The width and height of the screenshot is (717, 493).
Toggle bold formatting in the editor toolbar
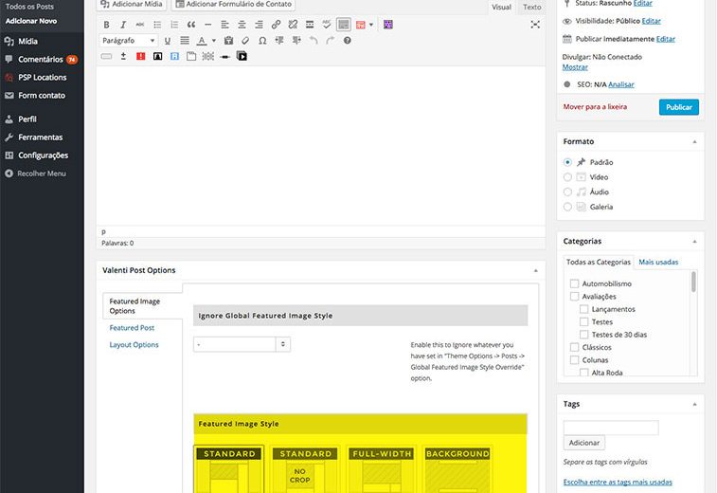tap(106, 25)
